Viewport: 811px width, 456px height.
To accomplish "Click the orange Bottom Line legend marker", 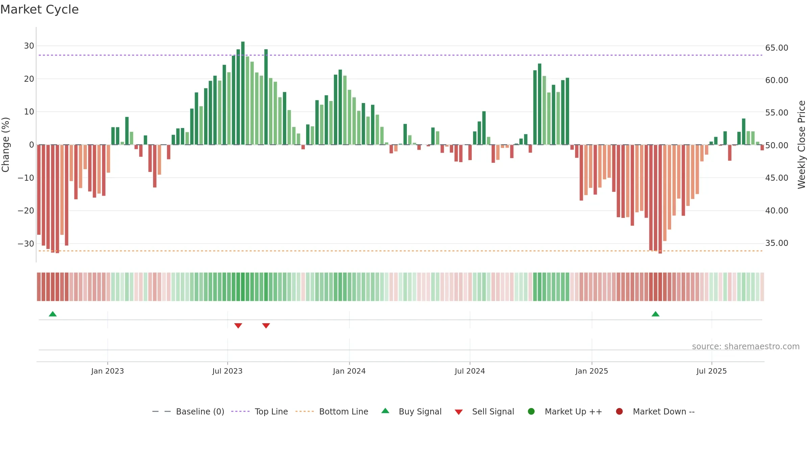I will pos(304,411).
